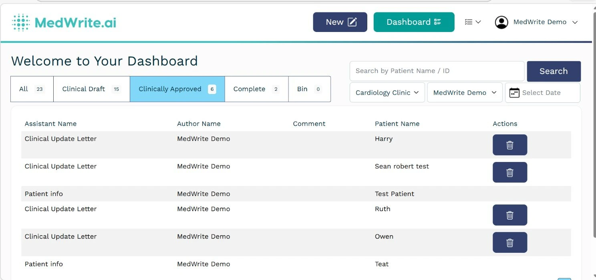Image resolution: width=596 pixels, height=280 pixels.
Task: Delete Harry's Clinical Update Letter
Action: 509,145
